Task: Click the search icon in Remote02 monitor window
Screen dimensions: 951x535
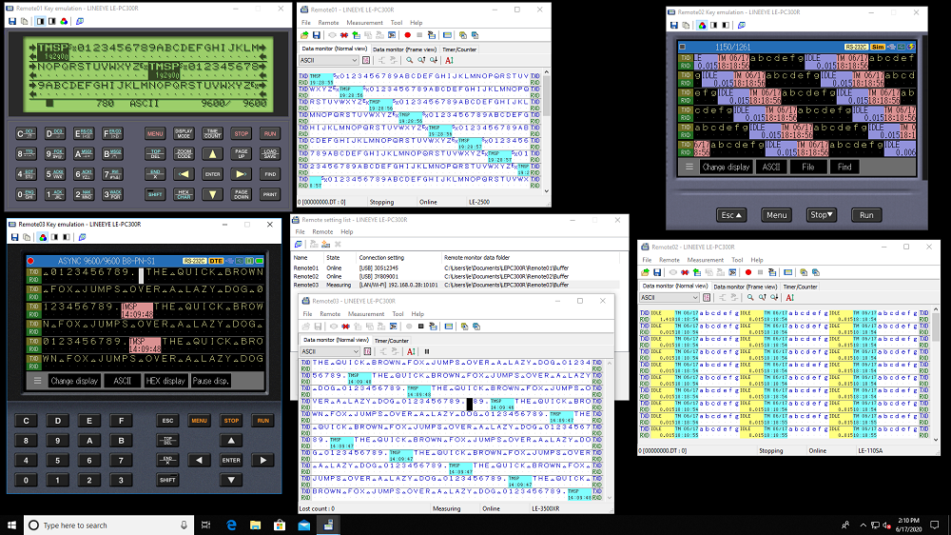Action: pos(750,298)
